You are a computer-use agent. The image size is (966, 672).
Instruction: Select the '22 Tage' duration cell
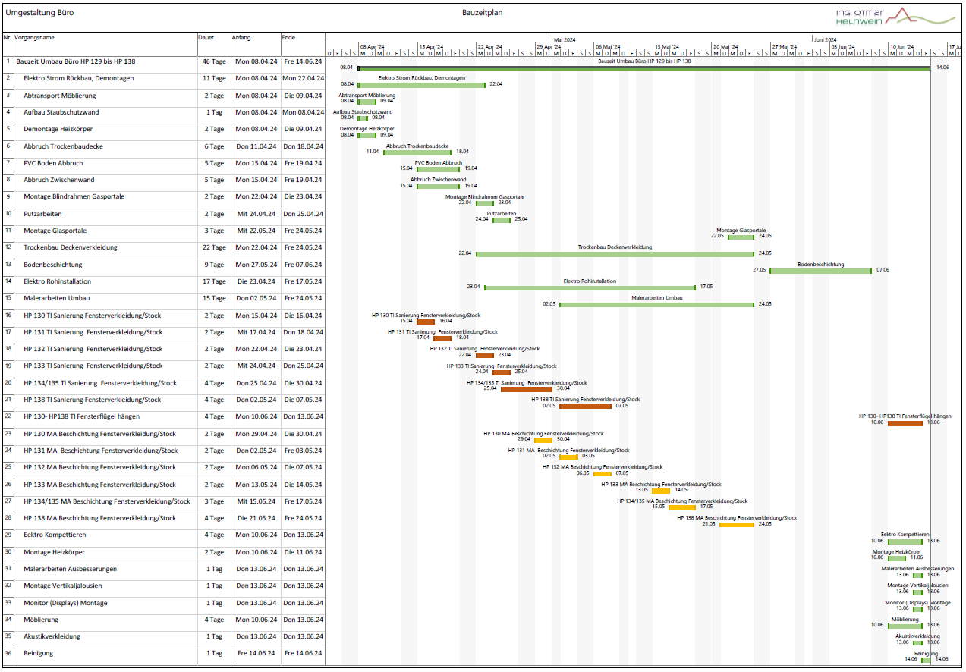click(213, 247)
